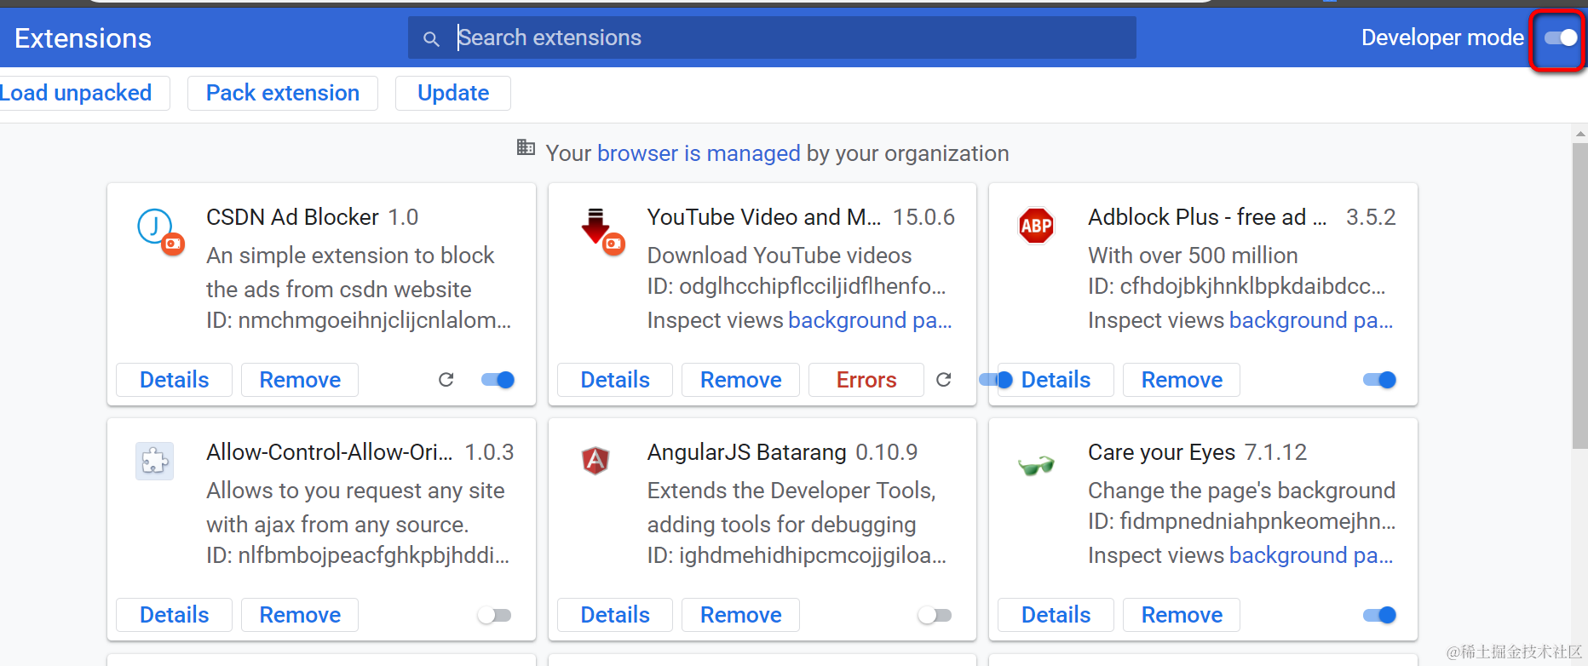
Task: Click the Extensions page title
Action: click(83, 38)
